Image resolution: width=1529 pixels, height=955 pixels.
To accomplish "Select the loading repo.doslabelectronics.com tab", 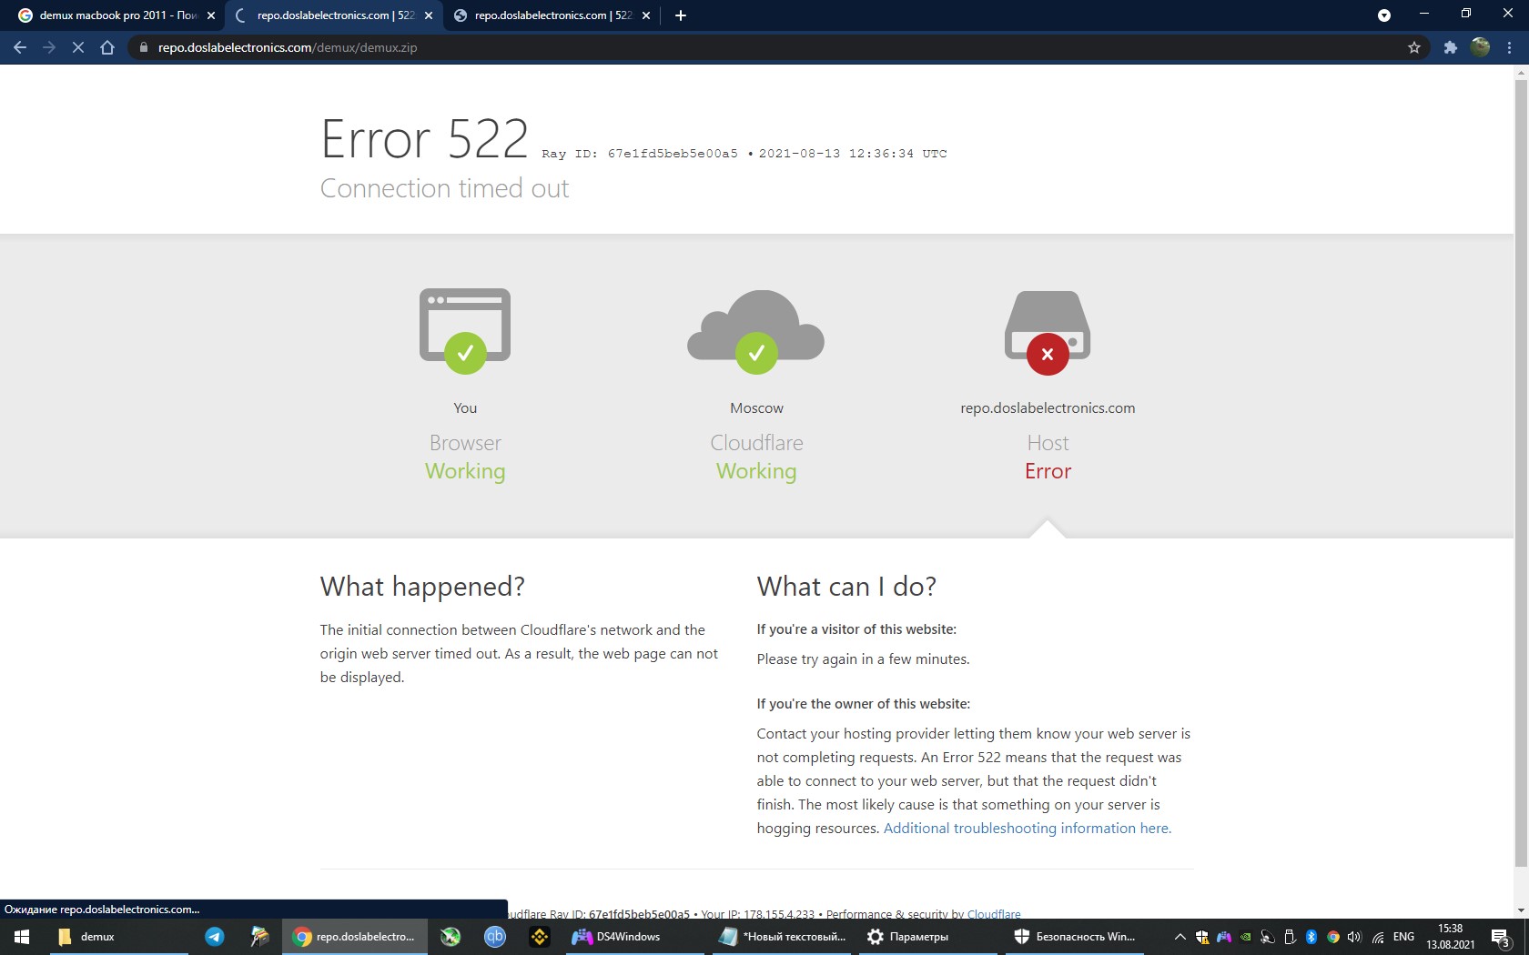I will click(332, 15).
